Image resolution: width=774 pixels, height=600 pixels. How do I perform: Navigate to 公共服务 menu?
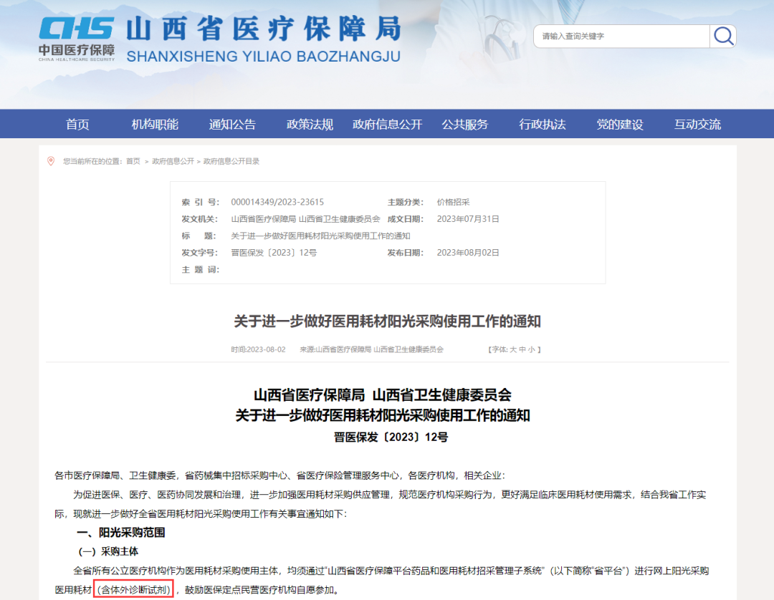click(x=464, y=125)
